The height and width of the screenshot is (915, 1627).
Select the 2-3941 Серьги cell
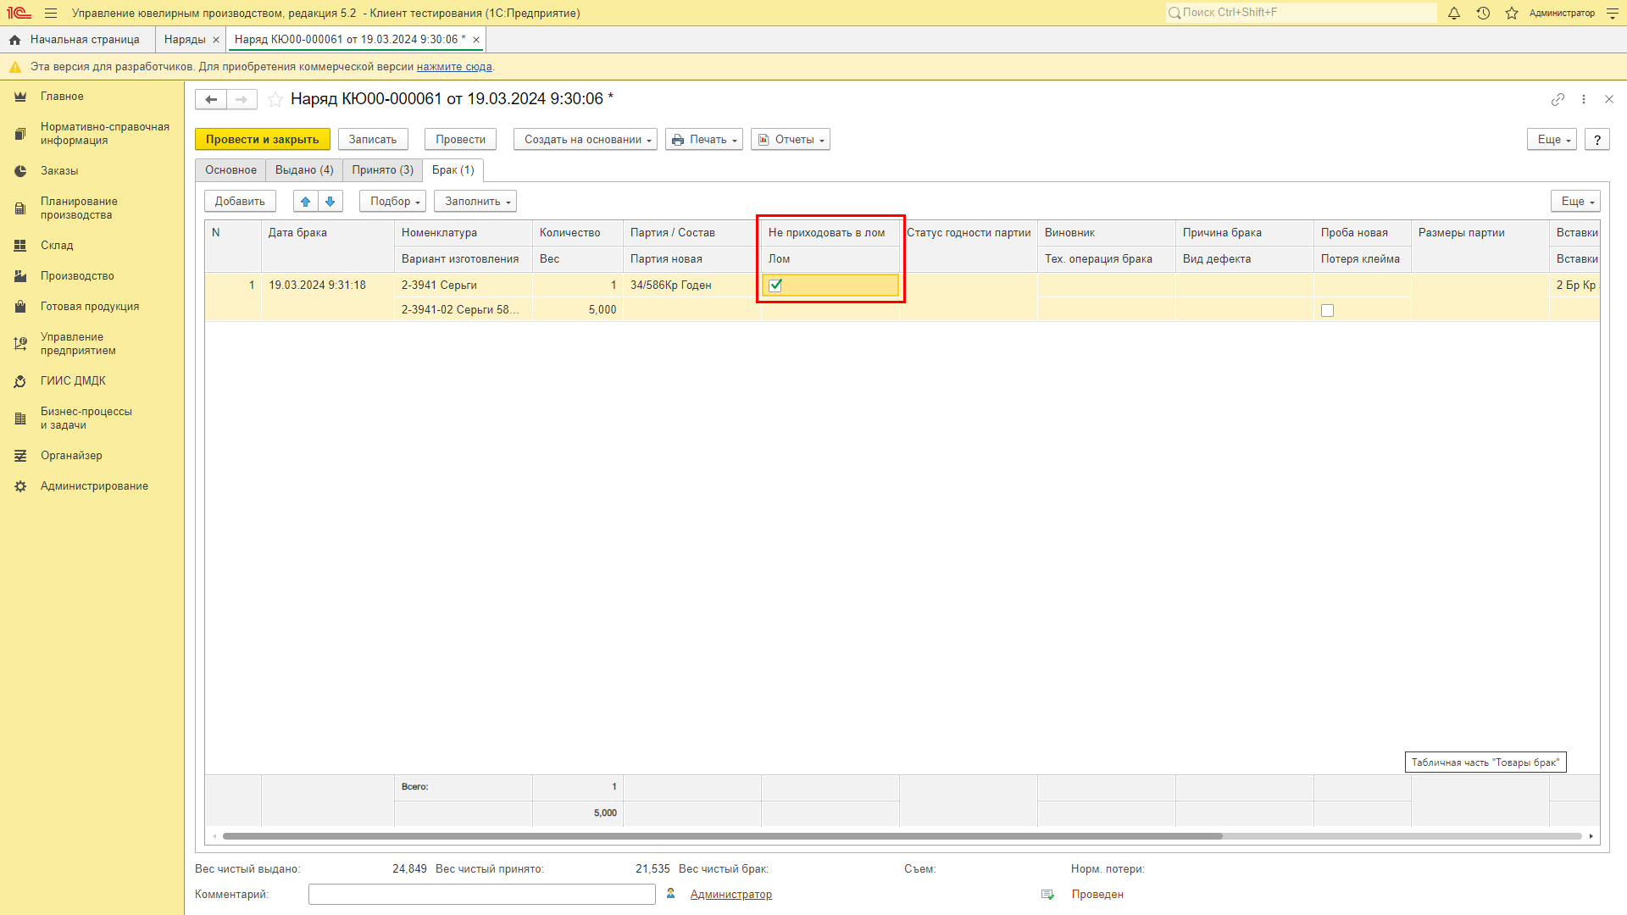[x=464, y=286]
